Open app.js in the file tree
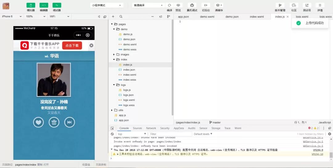The height and width of the screenshot is (168, 333). (122, 115)
